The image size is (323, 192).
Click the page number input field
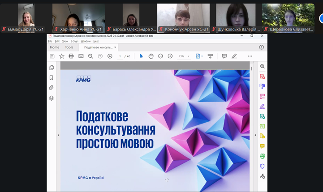(120, 56)
